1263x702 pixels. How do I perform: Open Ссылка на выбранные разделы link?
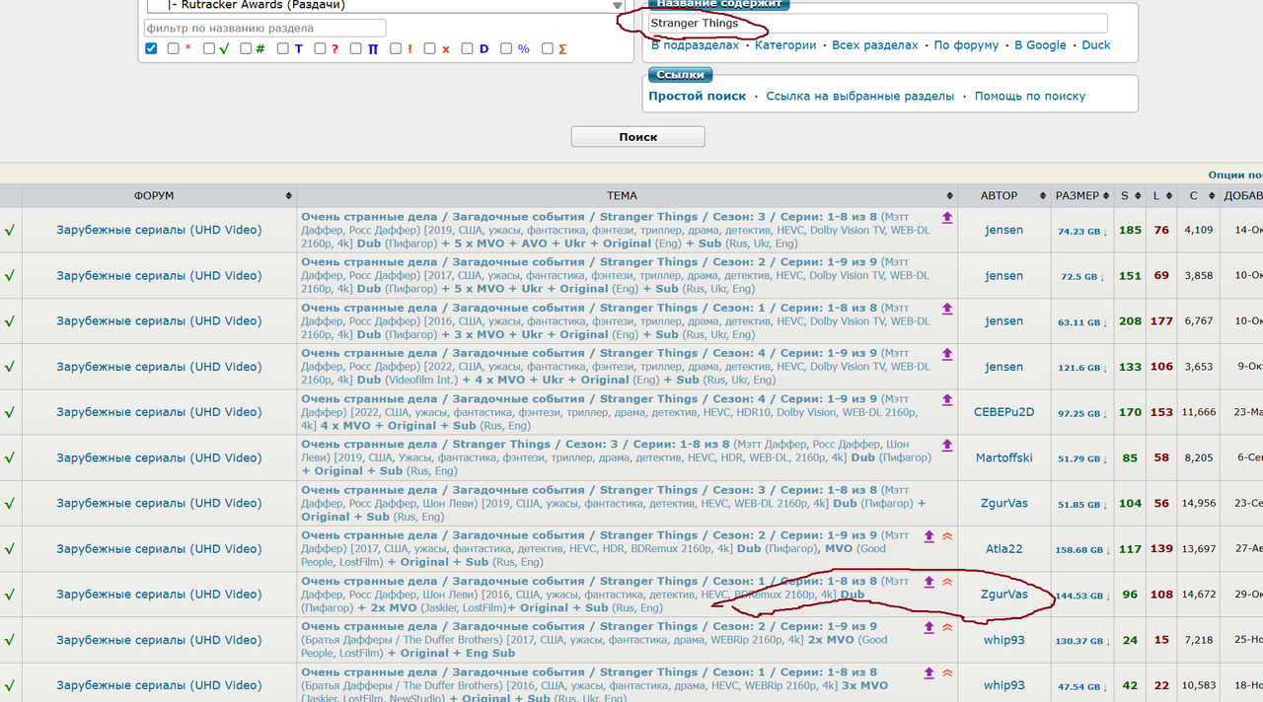(860, 97)
